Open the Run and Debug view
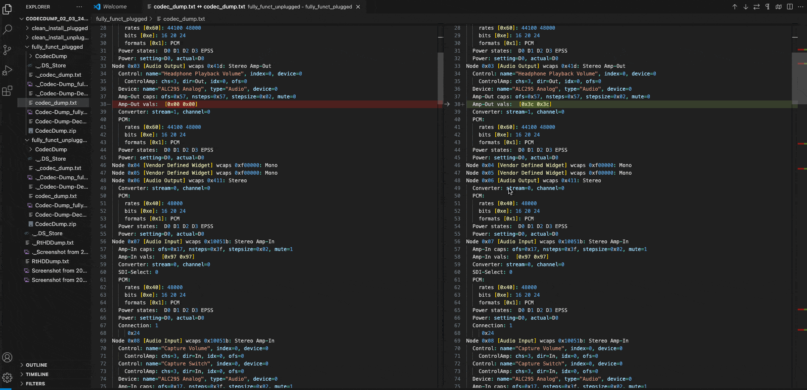This screenshot has height=390, width=807. (7, 70)
